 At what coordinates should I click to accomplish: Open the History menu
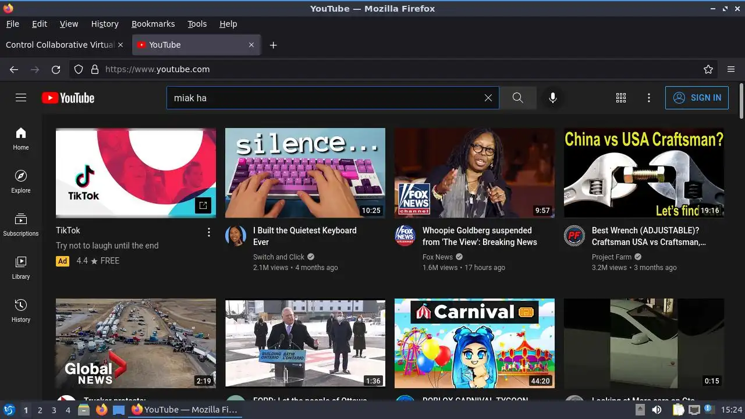coord(105,24)
